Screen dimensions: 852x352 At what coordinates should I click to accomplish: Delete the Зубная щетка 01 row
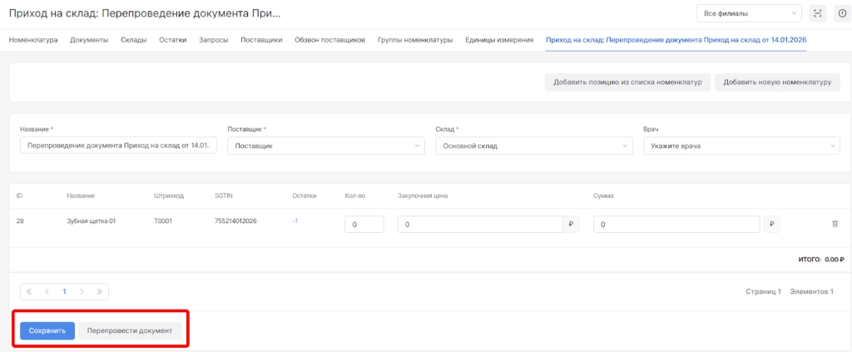click(835, 224)
